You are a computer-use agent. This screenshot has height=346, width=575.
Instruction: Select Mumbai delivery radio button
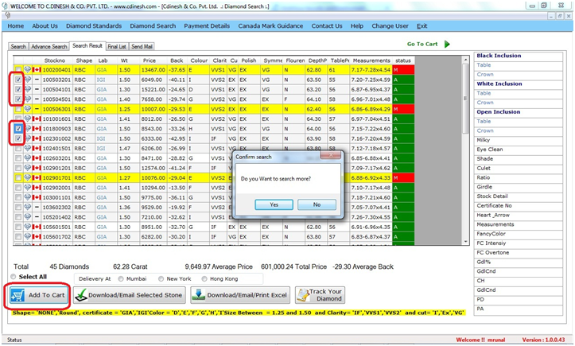(121, 279)
